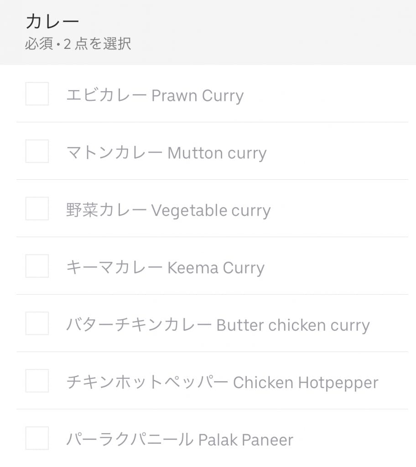The height and width of the screenshot is (467, 416).
Task: Tick the Mutton curry checkbox
Action: click(x=37, y=151)
